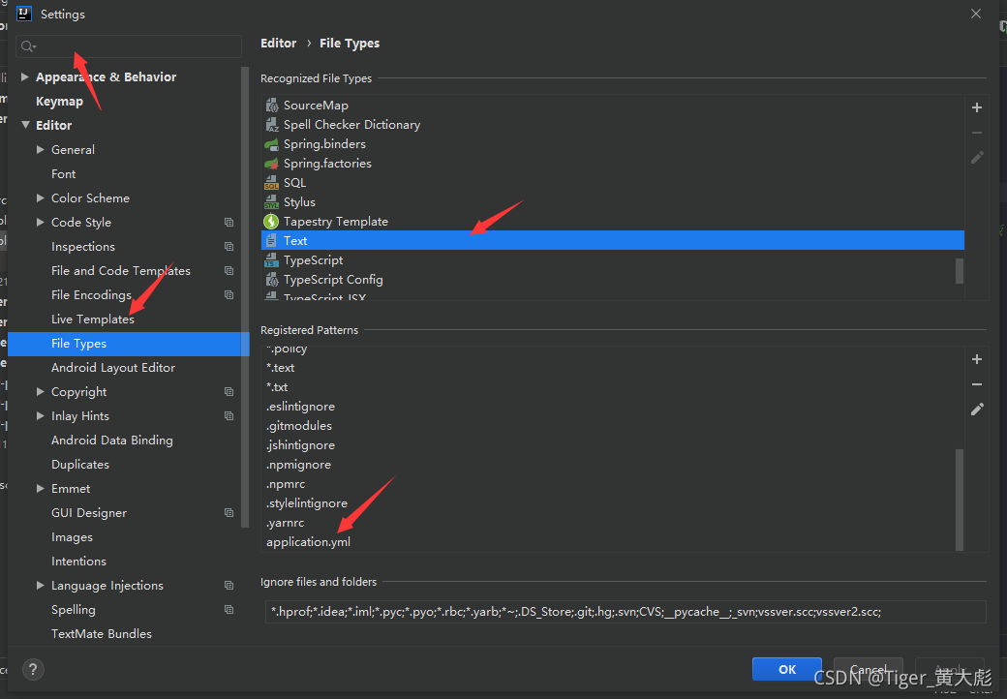
Task: Click the Cancel button
Action: 869,670
